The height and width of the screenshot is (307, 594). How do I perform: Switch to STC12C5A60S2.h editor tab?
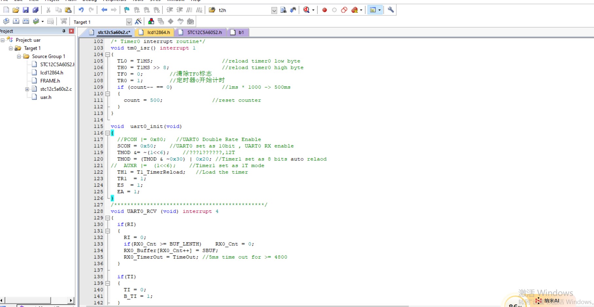click(x=204, y=32)
